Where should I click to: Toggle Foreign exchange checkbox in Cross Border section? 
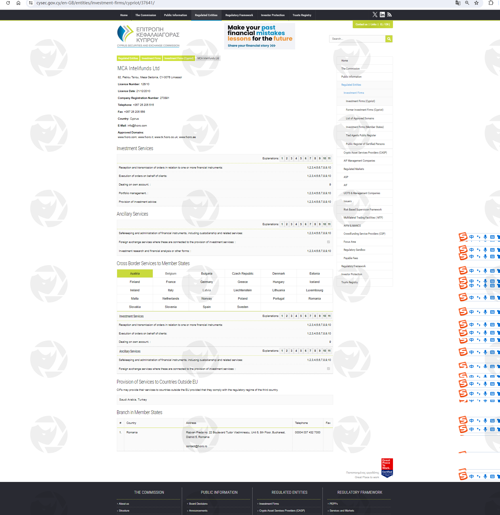pos(328,369)
